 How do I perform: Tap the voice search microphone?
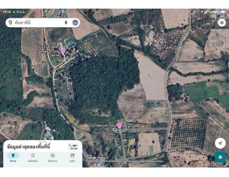click(x=66, y=22)
